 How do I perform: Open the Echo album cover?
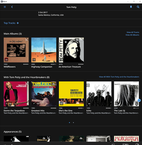[x=99, y=94]
